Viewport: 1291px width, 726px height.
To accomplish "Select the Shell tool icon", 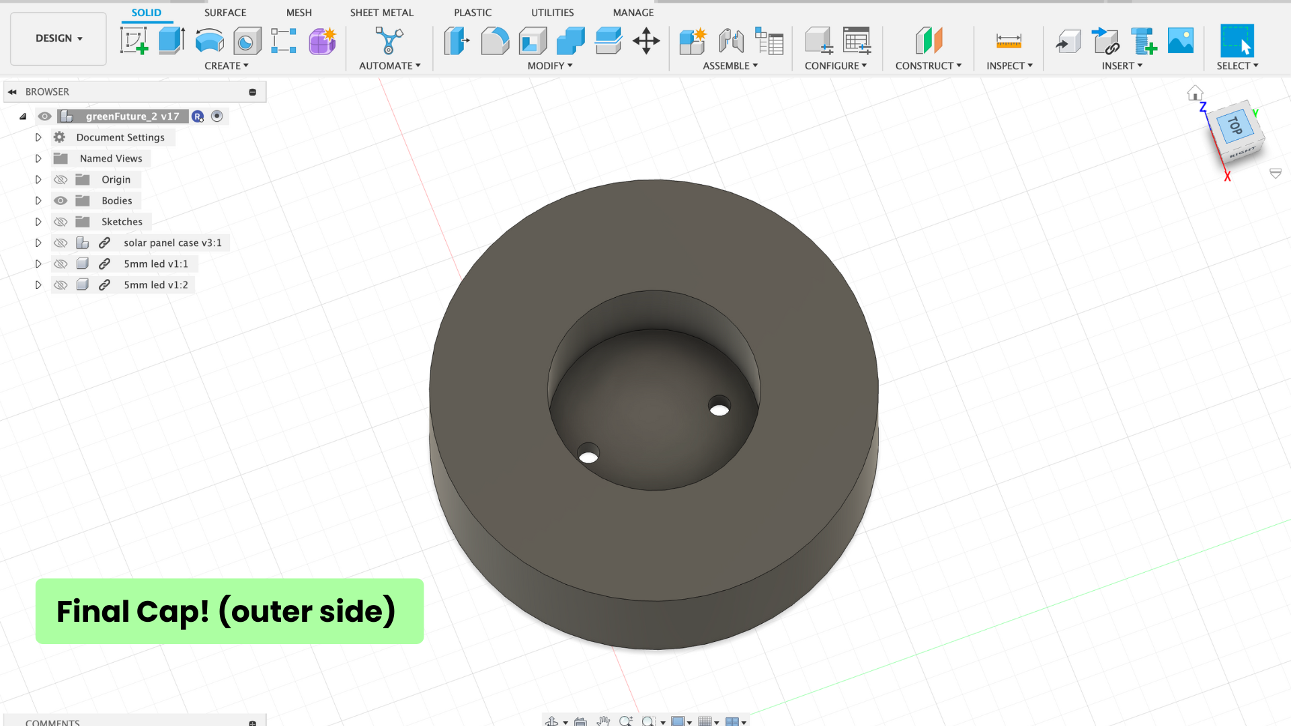I will click(533, 41).
